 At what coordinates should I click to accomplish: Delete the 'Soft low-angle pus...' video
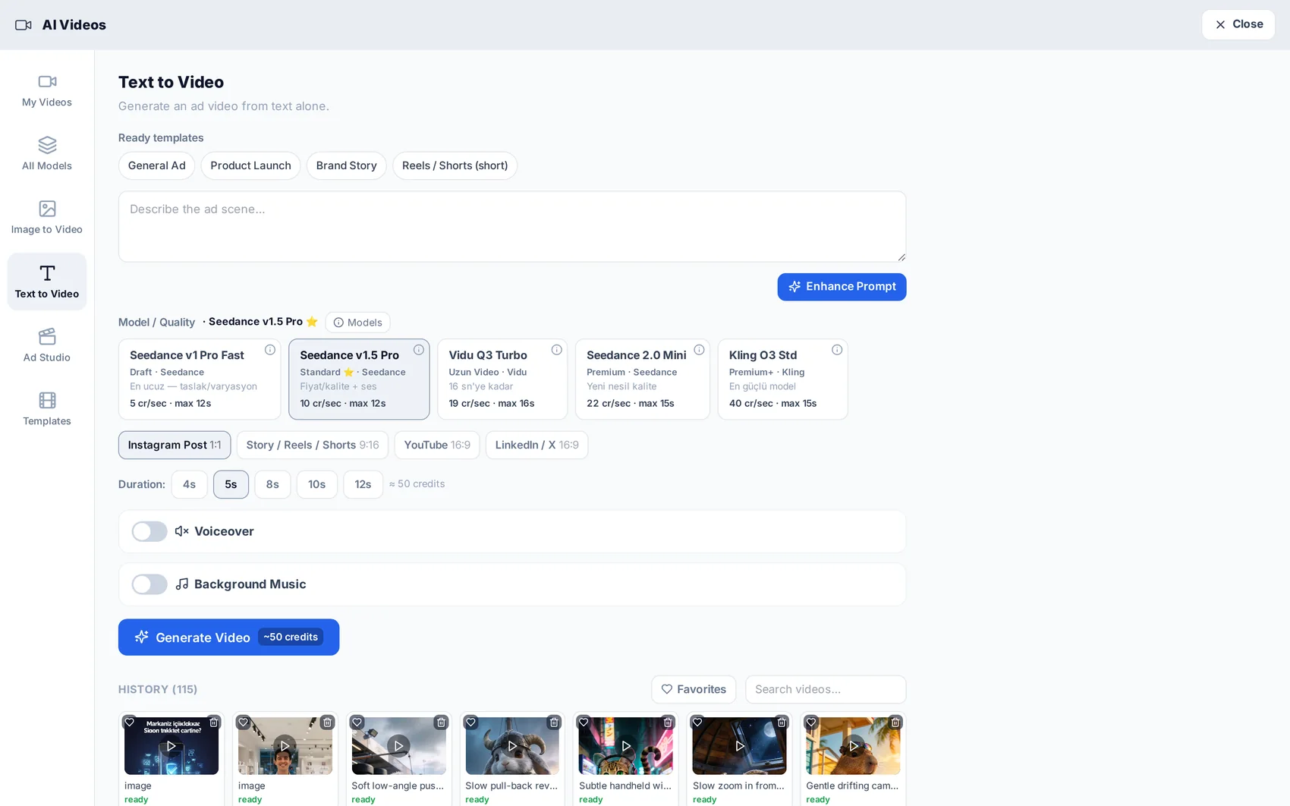(441, 723)
